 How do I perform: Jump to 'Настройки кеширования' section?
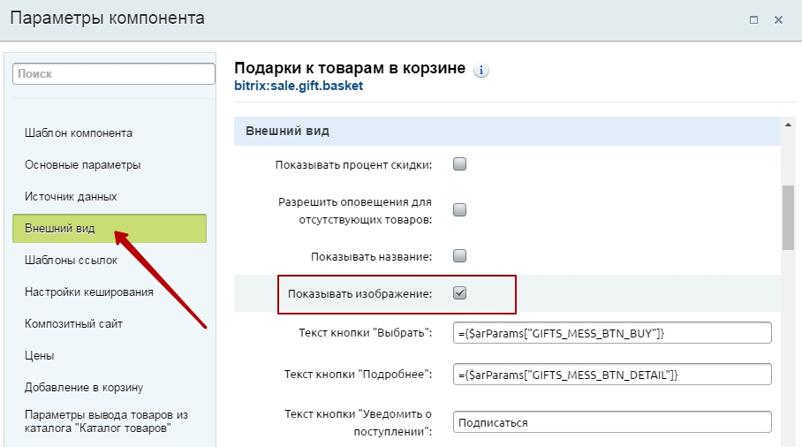pyautogui.click(x=89, y=292)
